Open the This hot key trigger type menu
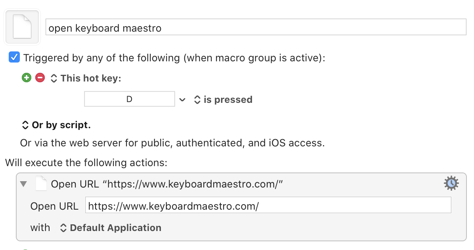Image resolution: width=474 pixels, height=250 pixels. 86,78
